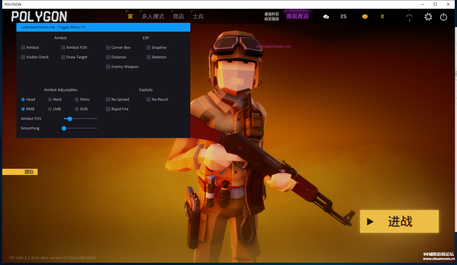Click the Aimbot FOV slider handle

click(70, 119)
